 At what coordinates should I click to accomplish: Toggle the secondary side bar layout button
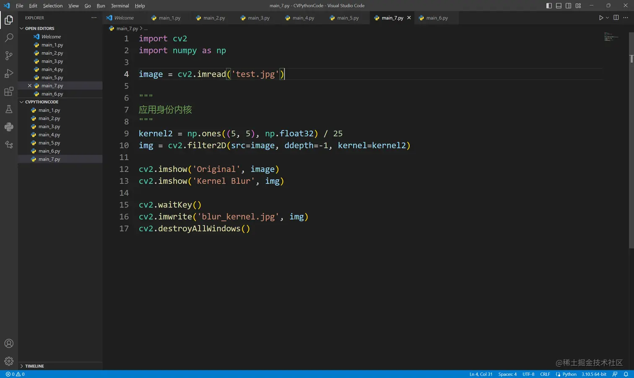(x=568, y=5)
